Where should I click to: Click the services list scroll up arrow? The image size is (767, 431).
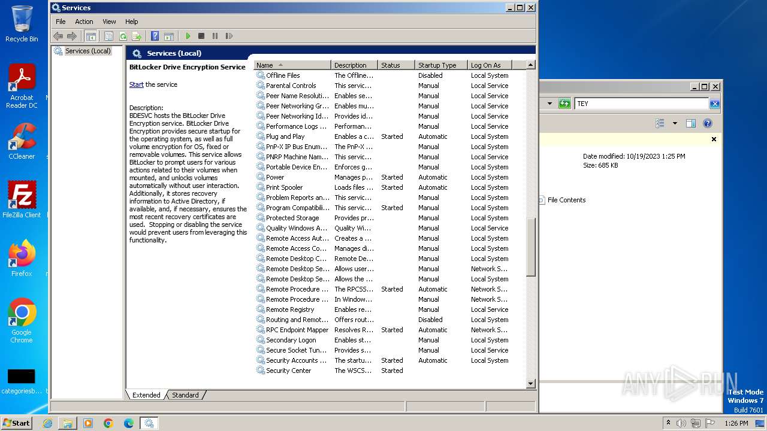tap(530, 65)
